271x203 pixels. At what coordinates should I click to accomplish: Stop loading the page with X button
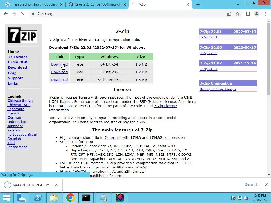click(23, 14)
